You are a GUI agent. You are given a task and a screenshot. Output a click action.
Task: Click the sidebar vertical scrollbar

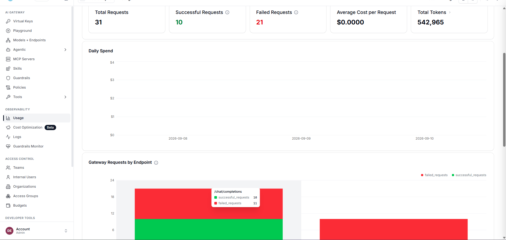72,86
